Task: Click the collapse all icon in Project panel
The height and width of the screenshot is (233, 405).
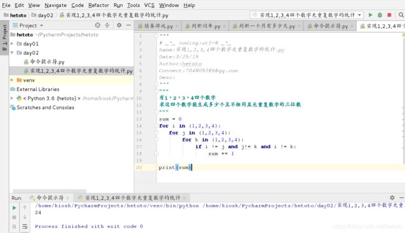Action: tap(107, 25)
